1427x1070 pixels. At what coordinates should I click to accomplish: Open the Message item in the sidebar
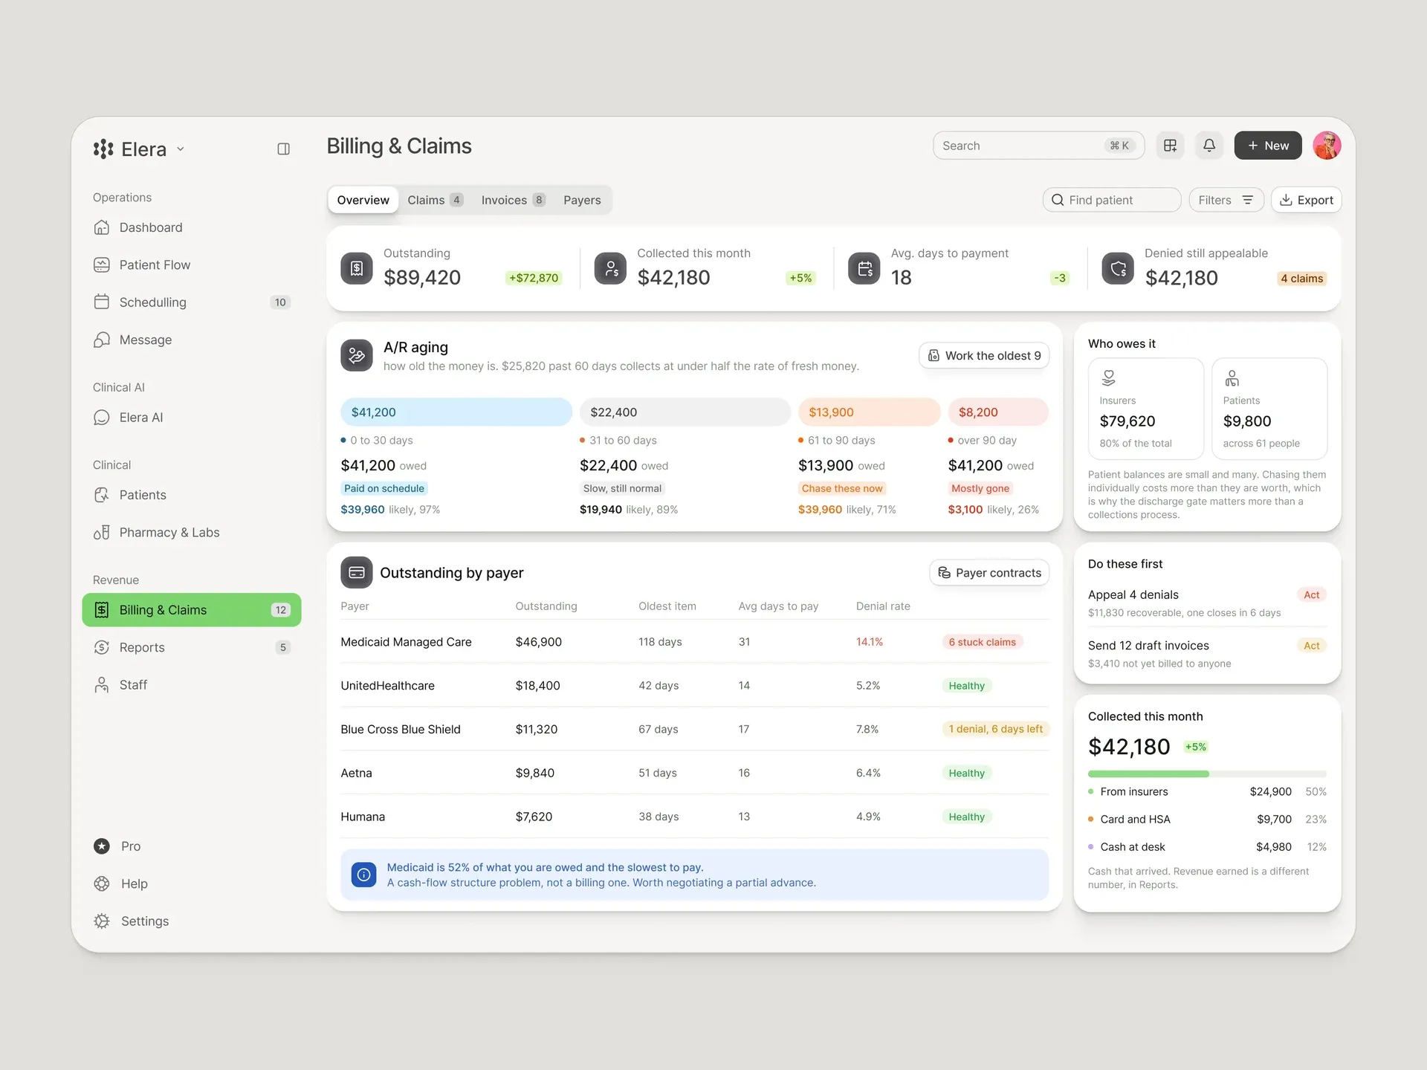(x=192, y=340)
